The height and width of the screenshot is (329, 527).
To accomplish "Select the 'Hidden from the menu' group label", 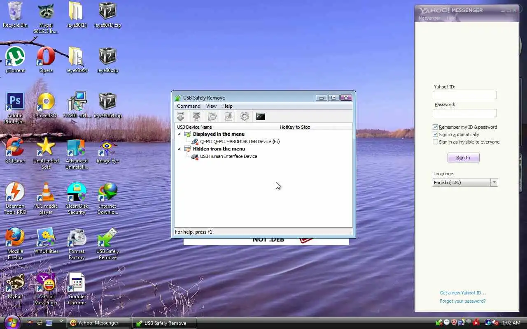I will click(219, 149).
